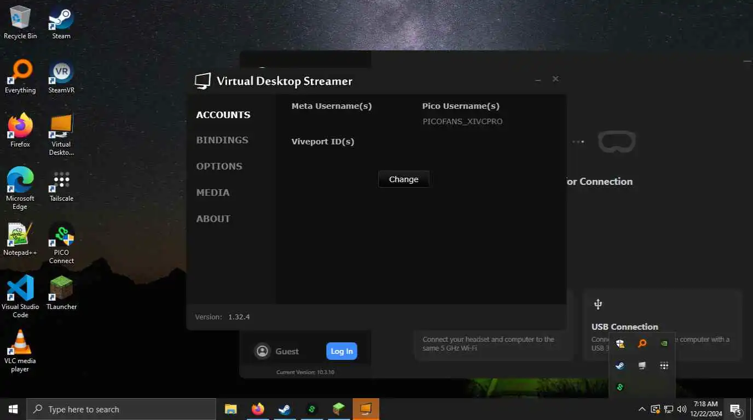
Task: Select the VLC media player desktop shortcut
Action: point(20,351)
